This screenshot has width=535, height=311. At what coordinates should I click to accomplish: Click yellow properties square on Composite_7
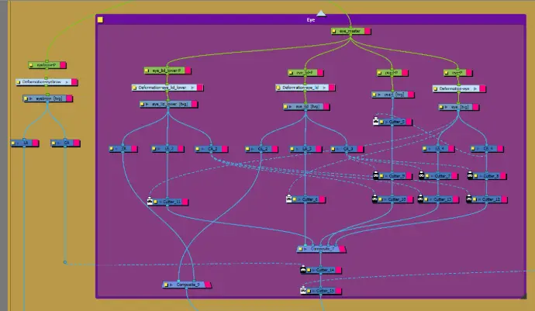click(x=300, y=249)
